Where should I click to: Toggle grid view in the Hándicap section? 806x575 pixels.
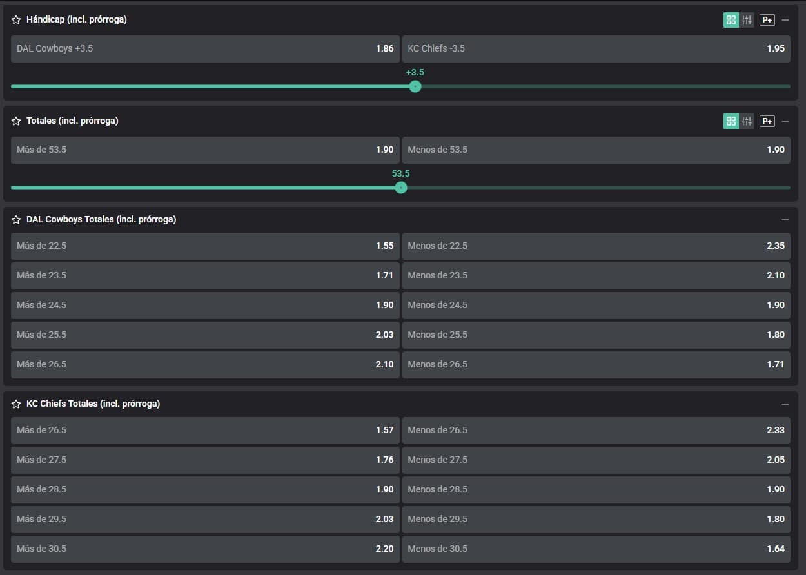pyautogui.click(x=731, y=20)
